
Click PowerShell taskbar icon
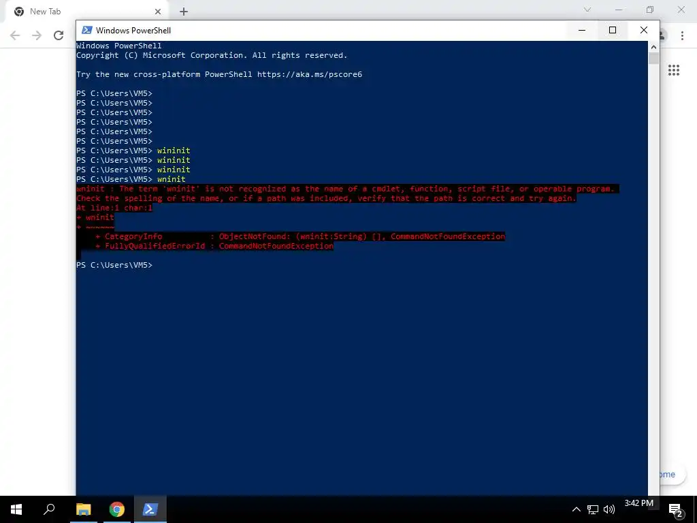150,509
